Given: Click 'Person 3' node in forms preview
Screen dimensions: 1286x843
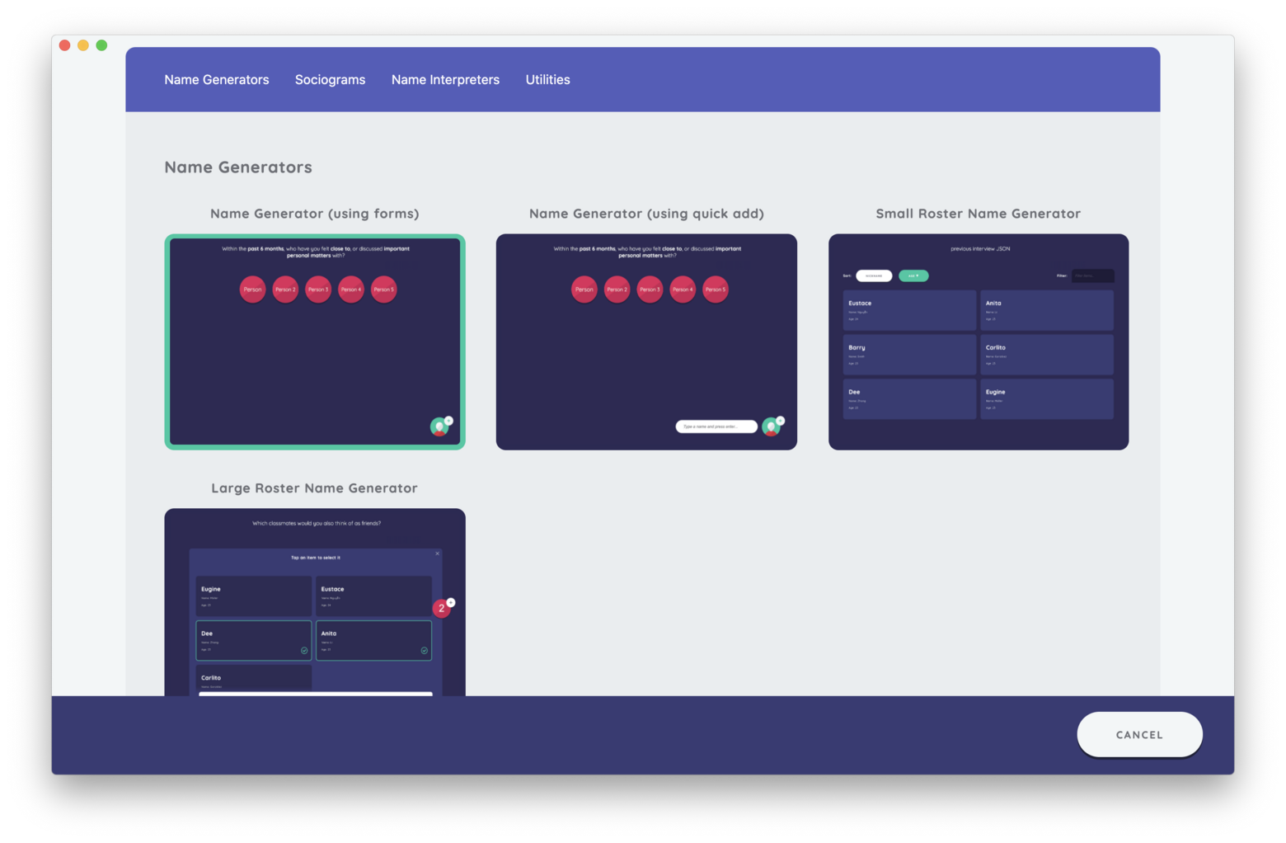Looking at the screenshot, I should 318,290.
